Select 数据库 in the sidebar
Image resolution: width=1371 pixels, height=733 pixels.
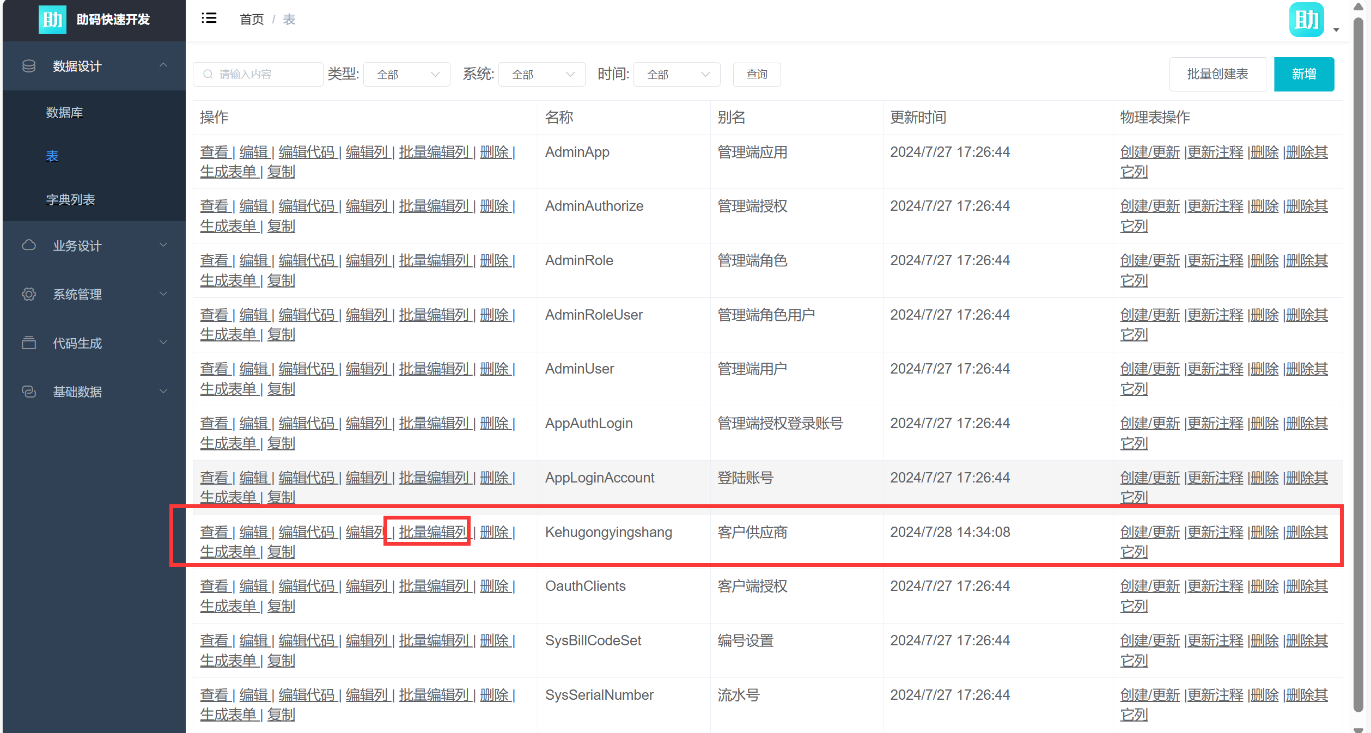[64, 113]
